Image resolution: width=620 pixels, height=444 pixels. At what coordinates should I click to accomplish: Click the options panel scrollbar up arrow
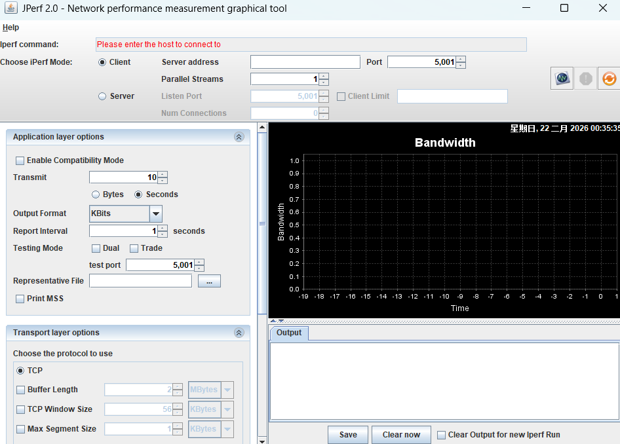(262, 127)
